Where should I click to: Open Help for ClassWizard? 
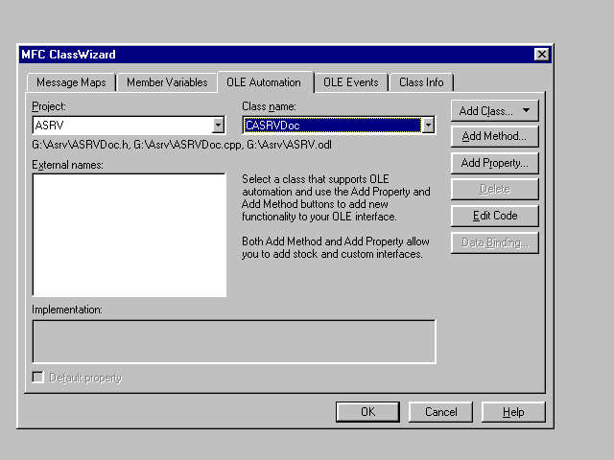pos(513,412)
